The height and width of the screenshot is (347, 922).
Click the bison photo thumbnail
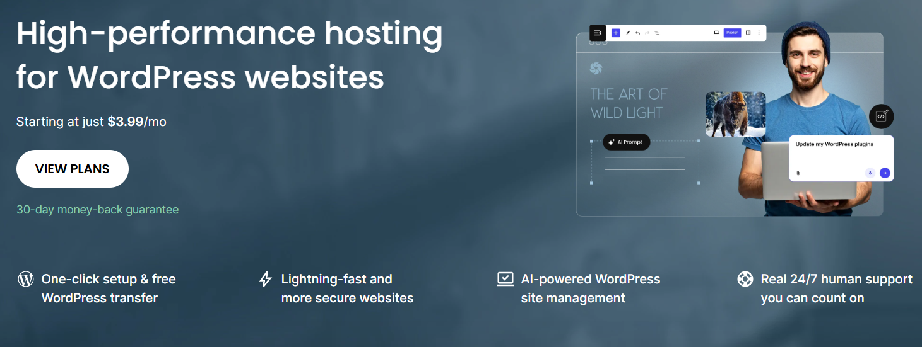pyautogui.click(x=735, y=114)
